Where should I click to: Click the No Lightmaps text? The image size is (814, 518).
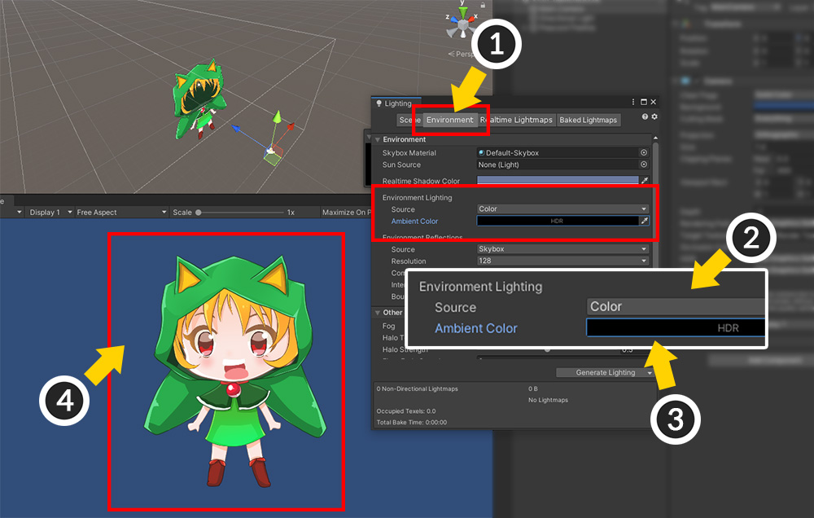548,400
